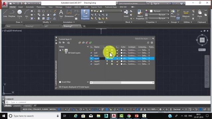Select the Text annotation tool

pyautogui.click(x=61, y=14)
